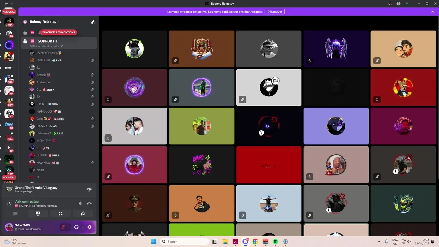Screen dimensions: 439x247
Task: Select HAMZA in the voice member list
Action: click(x=62, y=126)
